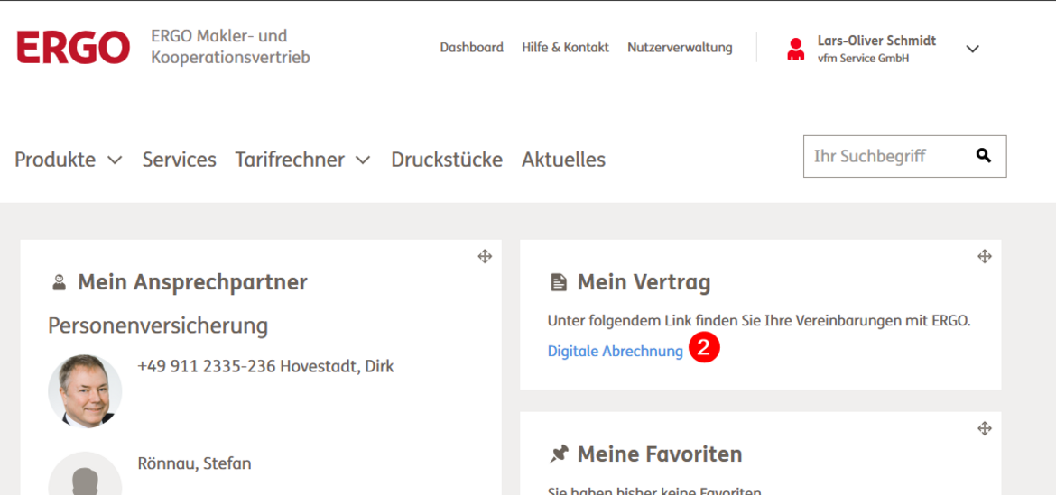Click the user name Lars-Oliver Schmidt
This screenshot has height=495, width=1056.
click(877, 41)
